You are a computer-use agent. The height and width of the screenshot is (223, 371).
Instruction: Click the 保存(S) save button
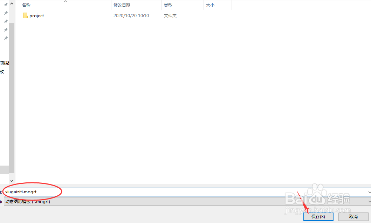(x=318, y=216)
